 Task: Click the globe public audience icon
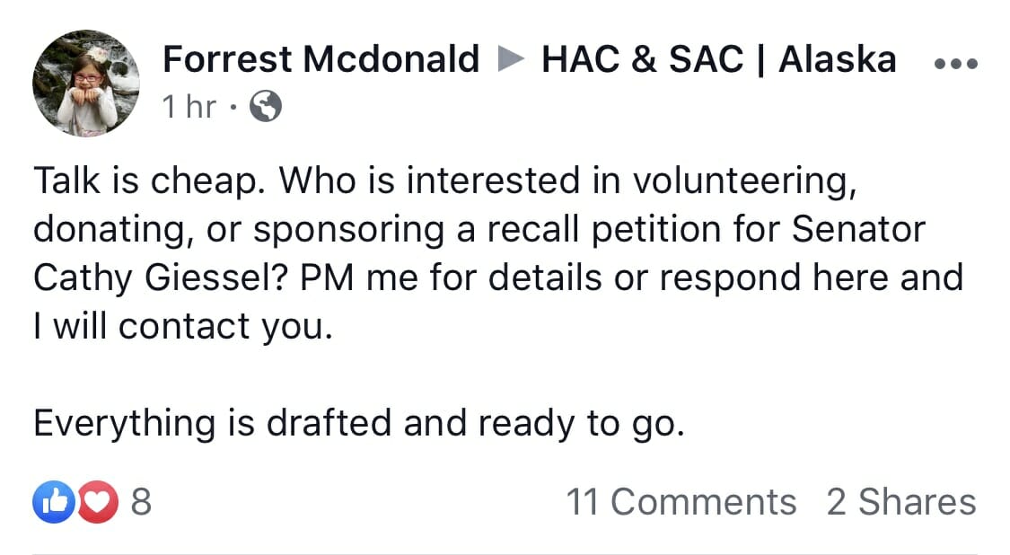[266, 106]
